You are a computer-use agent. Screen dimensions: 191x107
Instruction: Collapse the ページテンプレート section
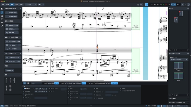[x=188, y=53]
